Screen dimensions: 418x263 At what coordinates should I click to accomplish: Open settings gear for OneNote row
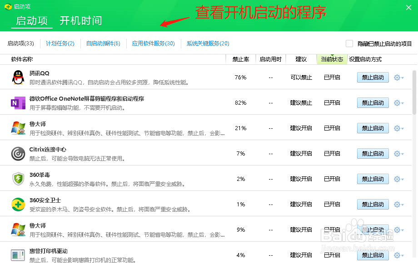click(398, 103)
